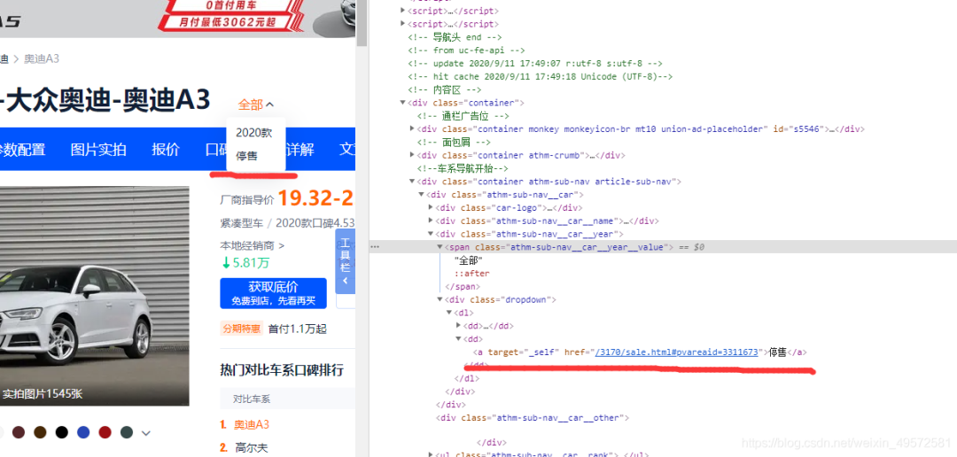The height and width of the screenshot is (457, 957).
Task: Open the 报价 navigation tab
Action: pos(166,150)
